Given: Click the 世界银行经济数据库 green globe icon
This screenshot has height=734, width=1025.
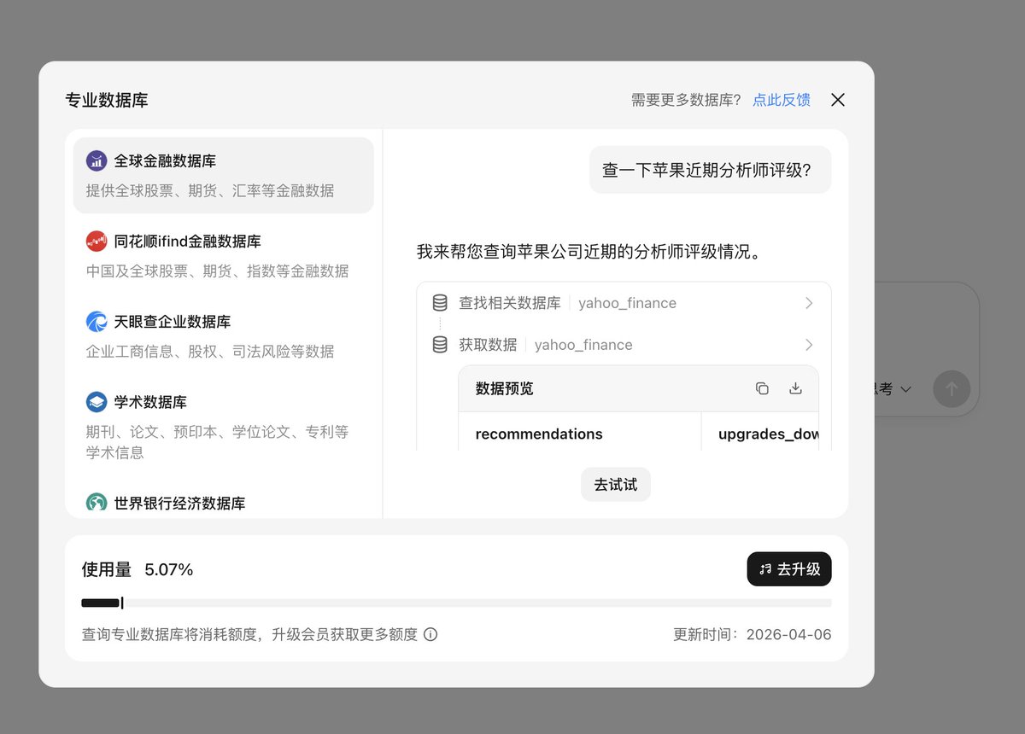Looking at the screenshot, I should (97, 504).
